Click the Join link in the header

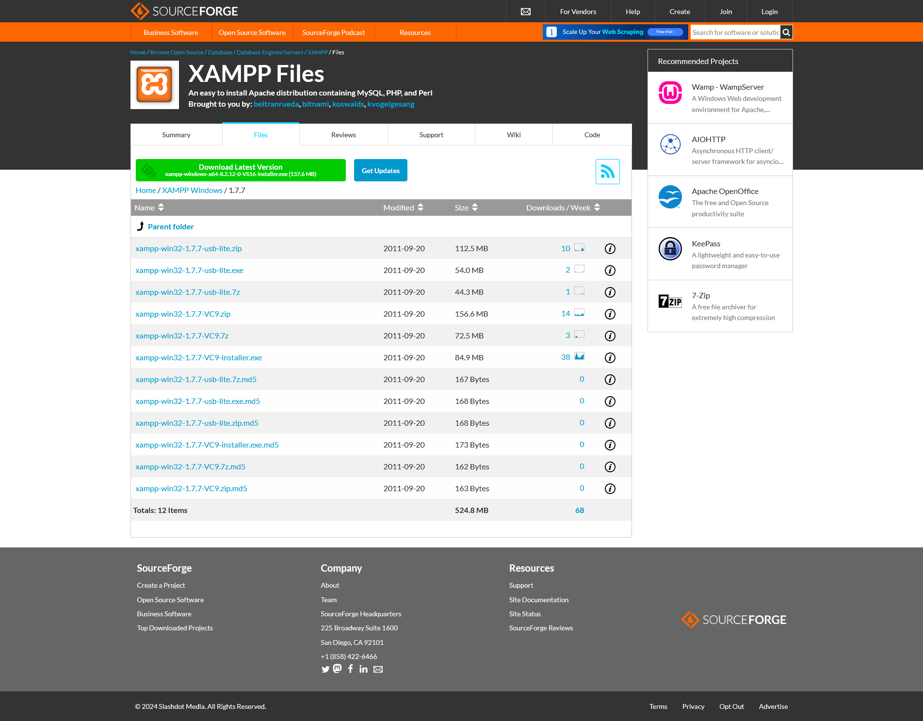pyautogui.click(x=726, y=12)
